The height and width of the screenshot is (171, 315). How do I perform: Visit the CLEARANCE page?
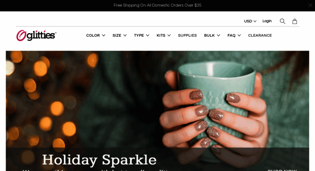(260, 36)
